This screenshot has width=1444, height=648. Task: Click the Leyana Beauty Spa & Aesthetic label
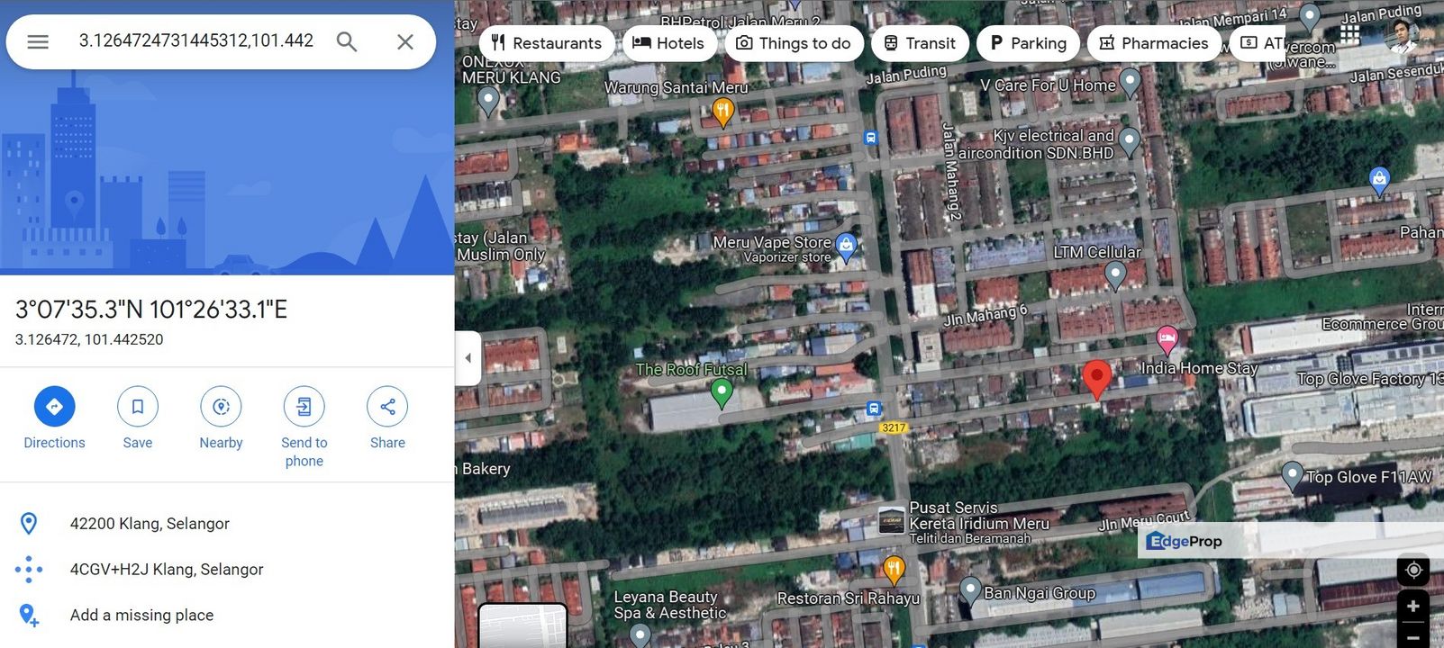tap(669, 605)
